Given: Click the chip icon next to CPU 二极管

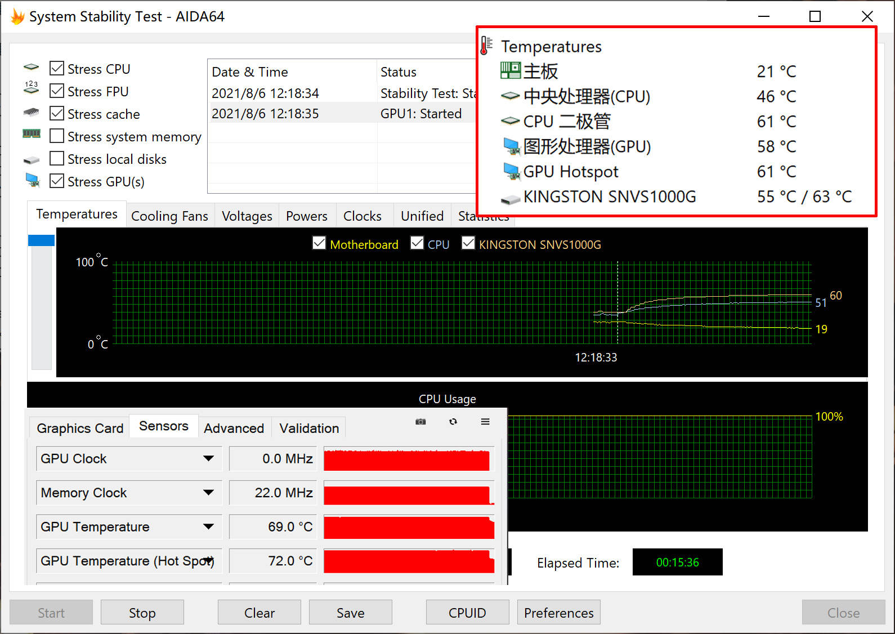Looking at the screenshot, I should tap(510, 120).
